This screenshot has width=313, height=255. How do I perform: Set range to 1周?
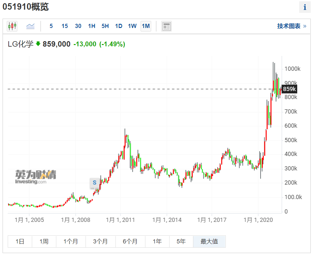point(44,241)
